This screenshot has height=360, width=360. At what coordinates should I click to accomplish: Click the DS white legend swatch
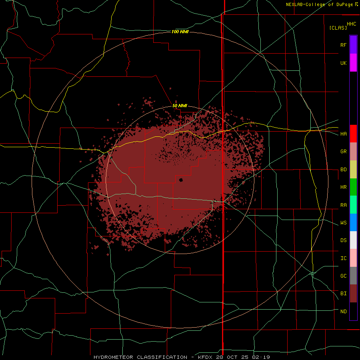pos(353,240)
